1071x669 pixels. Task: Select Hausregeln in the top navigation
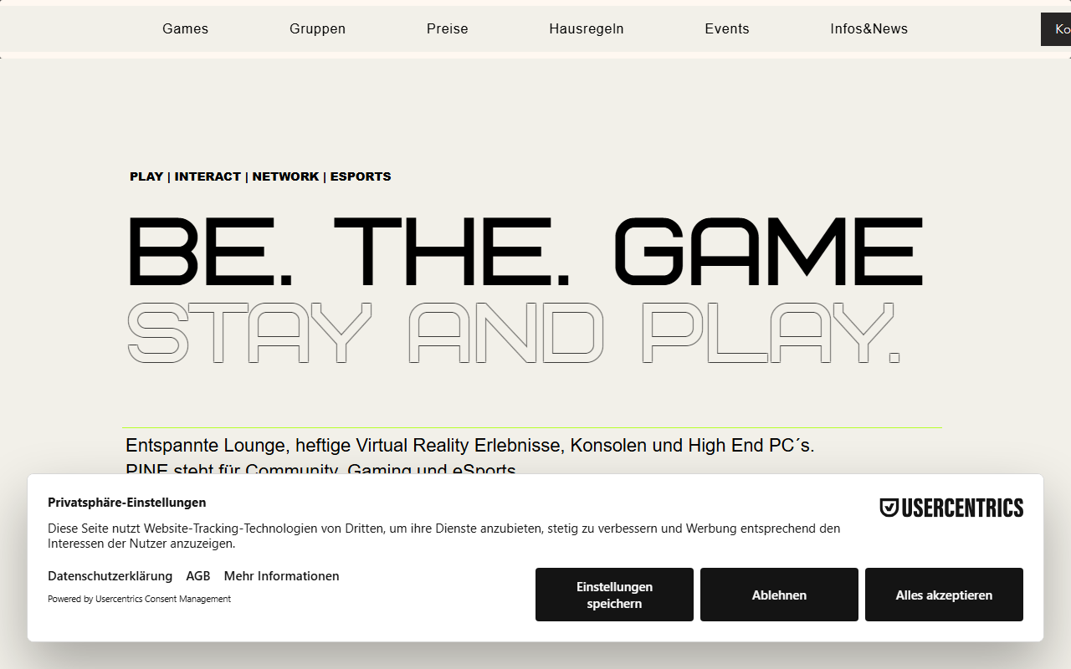coord(587,28)
